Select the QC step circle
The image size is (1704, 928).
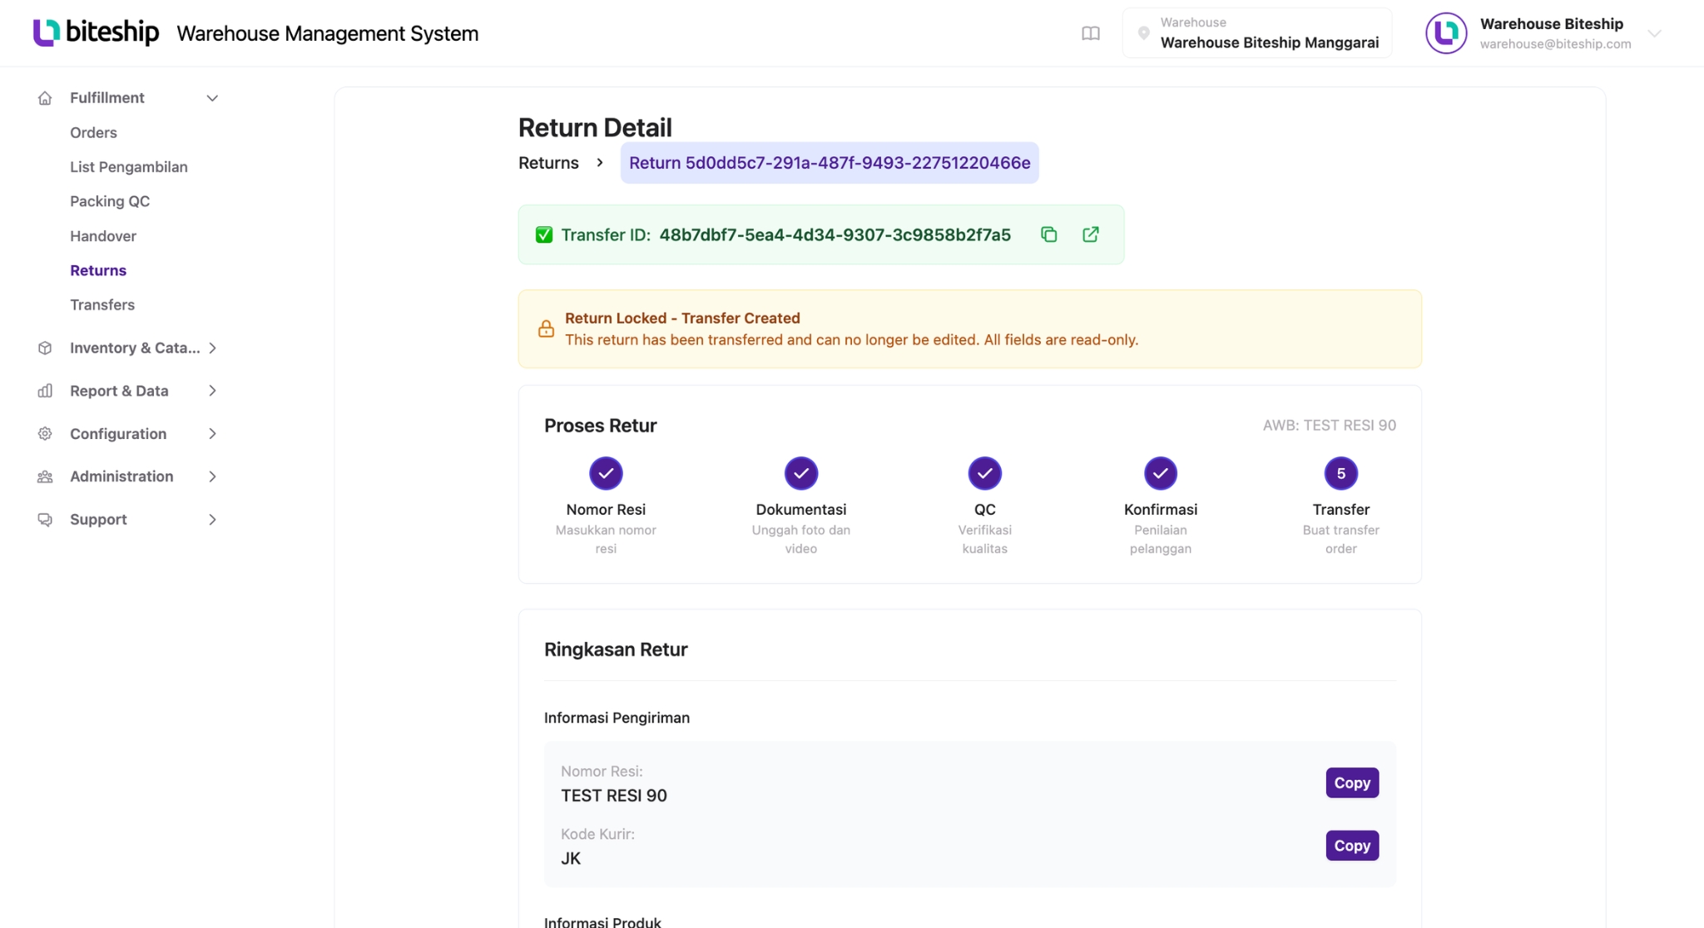pyautogui.click(x=984, y=473)
